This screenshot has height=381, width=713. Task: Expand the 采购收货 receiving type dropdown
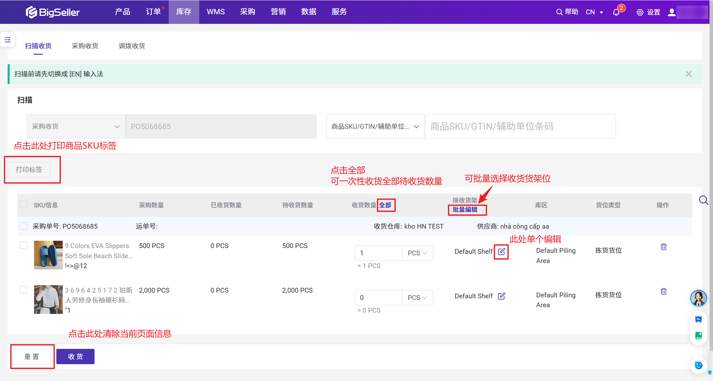[76, 126]
